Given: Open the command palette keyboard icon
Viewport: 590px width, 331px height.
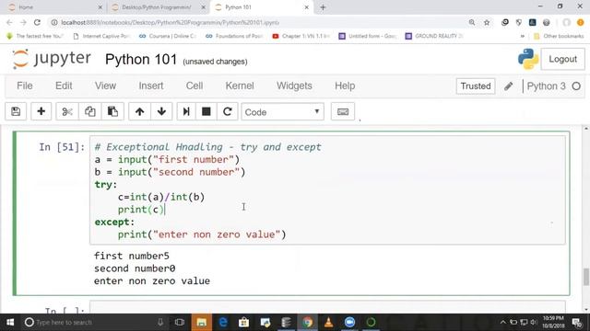Looking at the screenshot, I should click(343, 111).
